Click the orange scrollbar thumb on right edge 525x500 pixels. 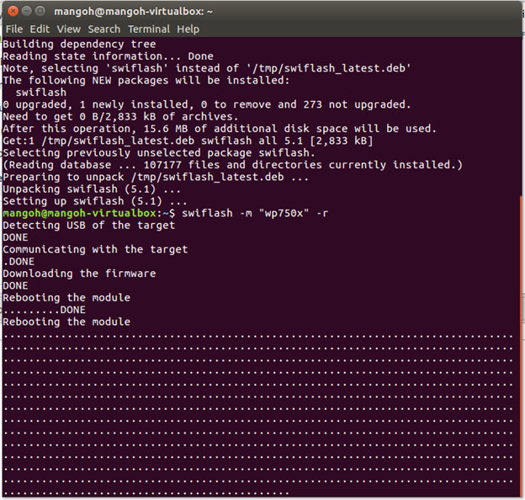(522, 346)
